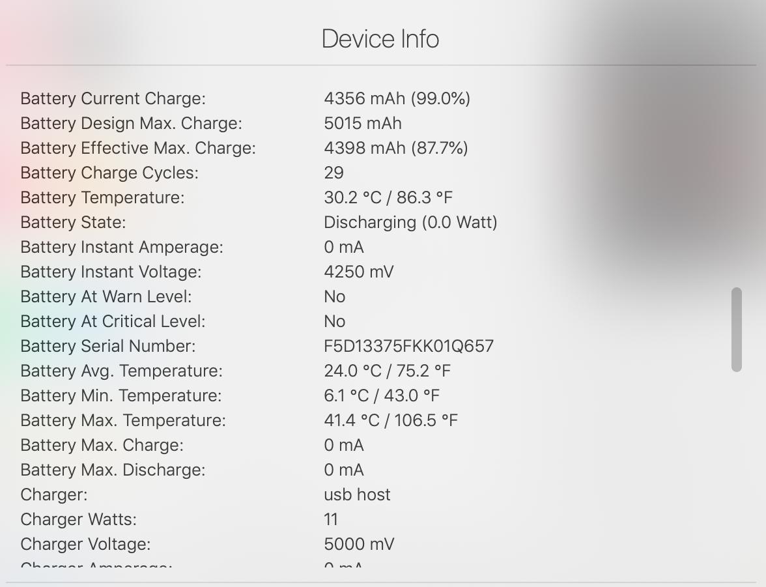Select the charge cycles value 29
The image size is (766, 587).
click(x=333, y=173)
